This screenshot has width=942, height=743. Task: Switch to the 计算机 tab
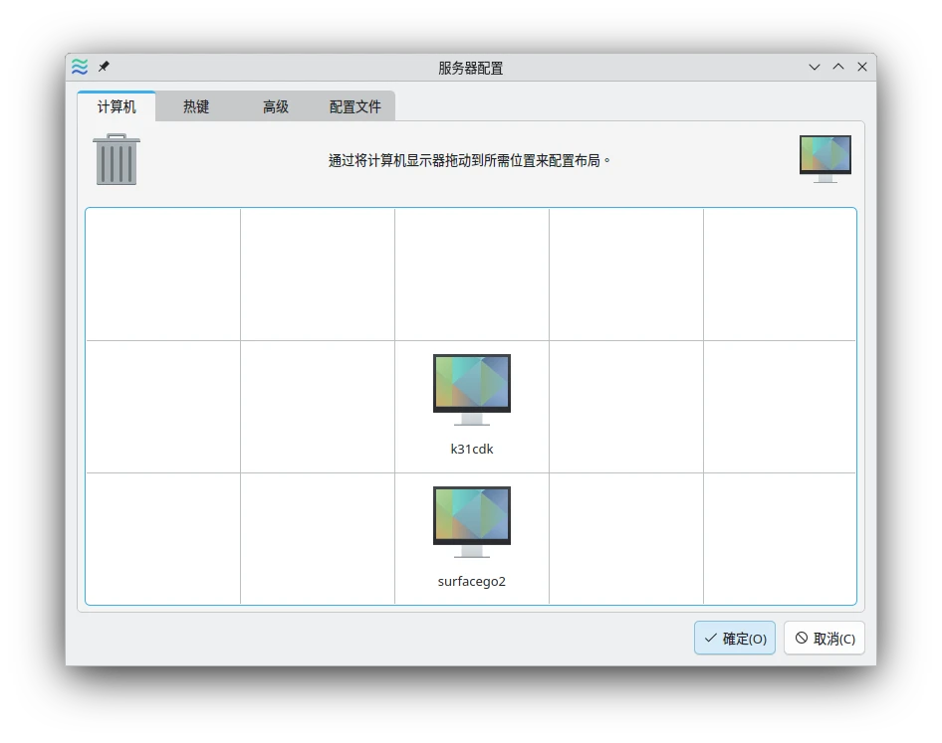pos(117,106)
